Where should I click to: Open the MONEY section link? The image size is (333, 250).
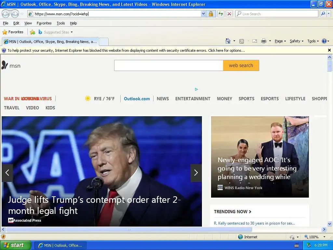[x=224, y=99]
